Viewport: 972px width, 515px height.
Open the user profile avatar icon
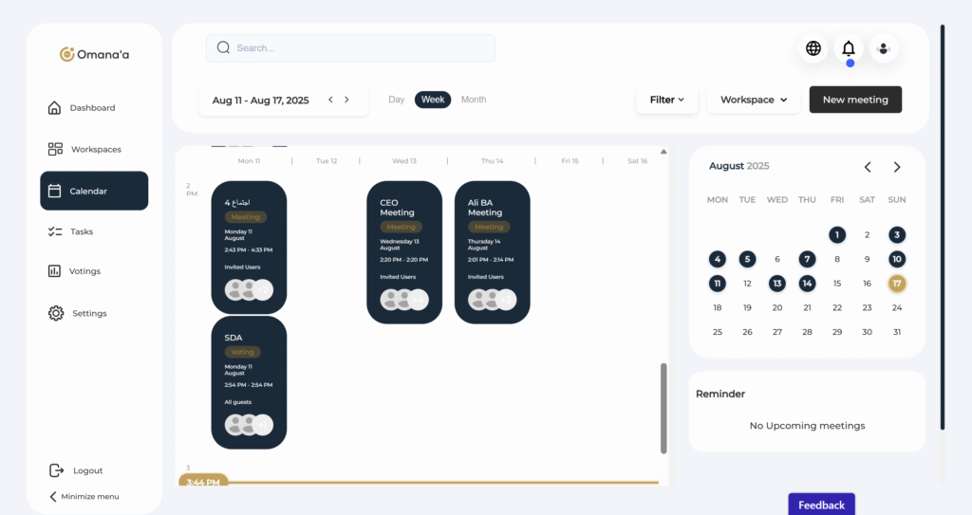pos(884,48)
